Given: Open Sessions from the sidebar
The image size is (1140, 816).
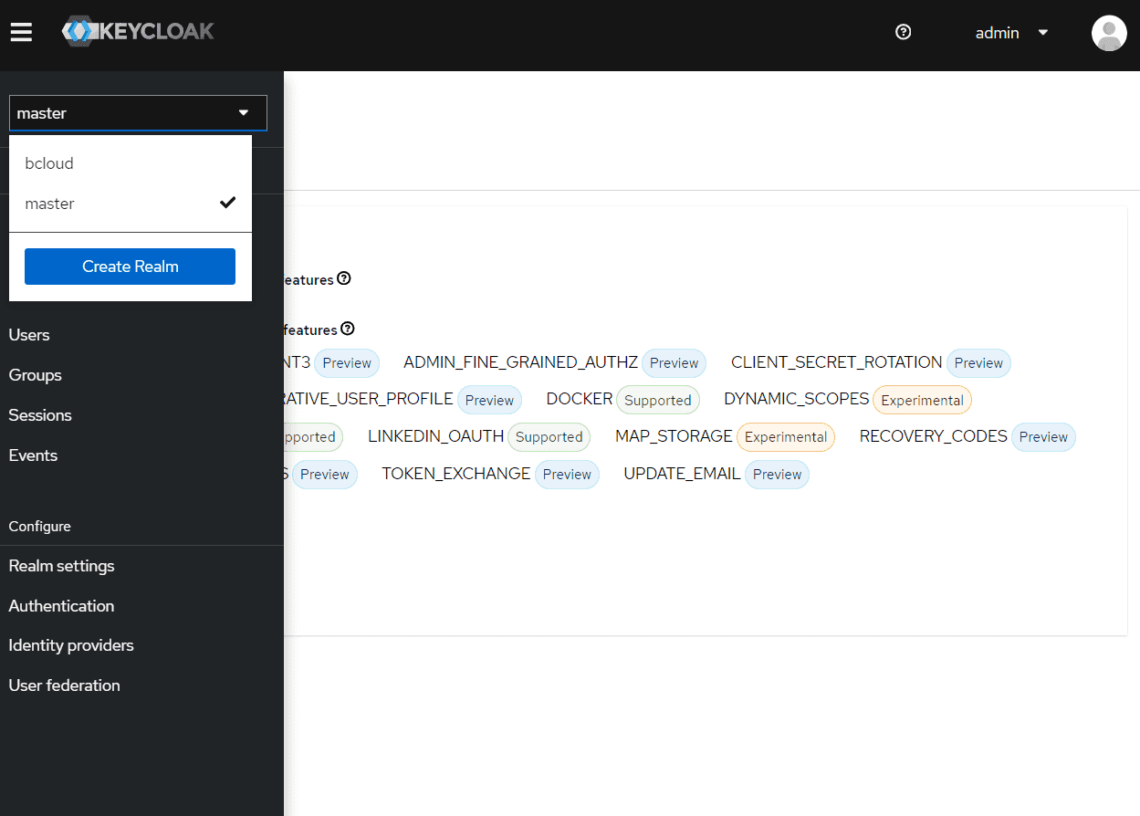Looking at the screenshot, I should (x=40, y=415).
